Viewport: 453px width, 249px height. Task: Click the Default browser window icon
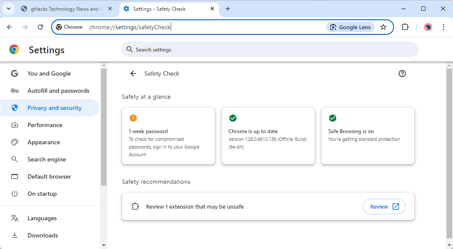[15, 176]
